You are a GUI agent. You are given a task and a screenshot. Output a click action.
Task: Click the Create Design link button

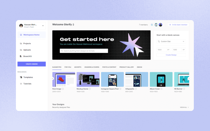(x=171, y=55)
